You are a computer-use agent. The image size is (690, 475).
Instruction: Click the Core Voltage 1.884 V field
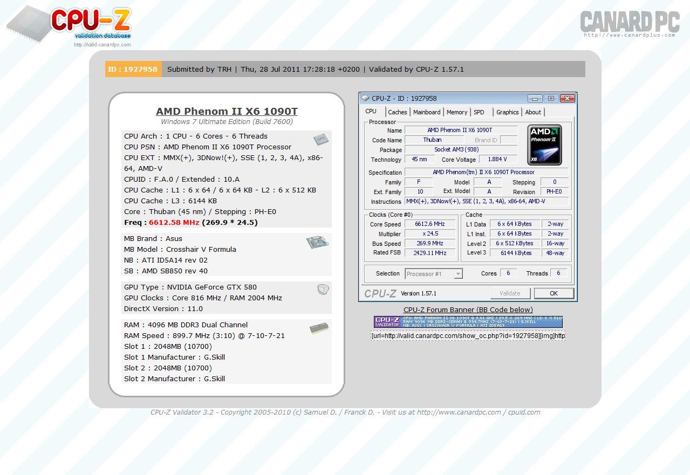point(497,160)
